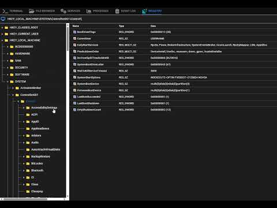This screenshot has width=277, height=208.
Task: Open the Event Log tab
Action: pos(125,11)
